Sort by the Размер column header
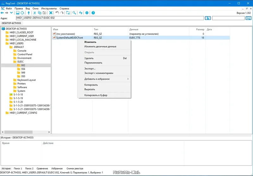 (197, 29)
